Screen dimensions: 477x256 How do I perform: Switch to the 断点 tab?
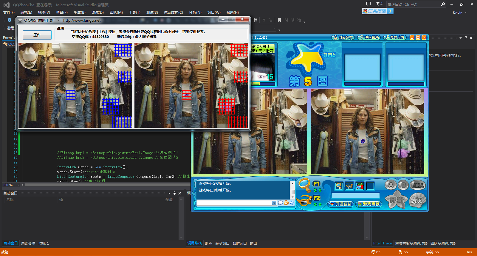coord(209,243)
